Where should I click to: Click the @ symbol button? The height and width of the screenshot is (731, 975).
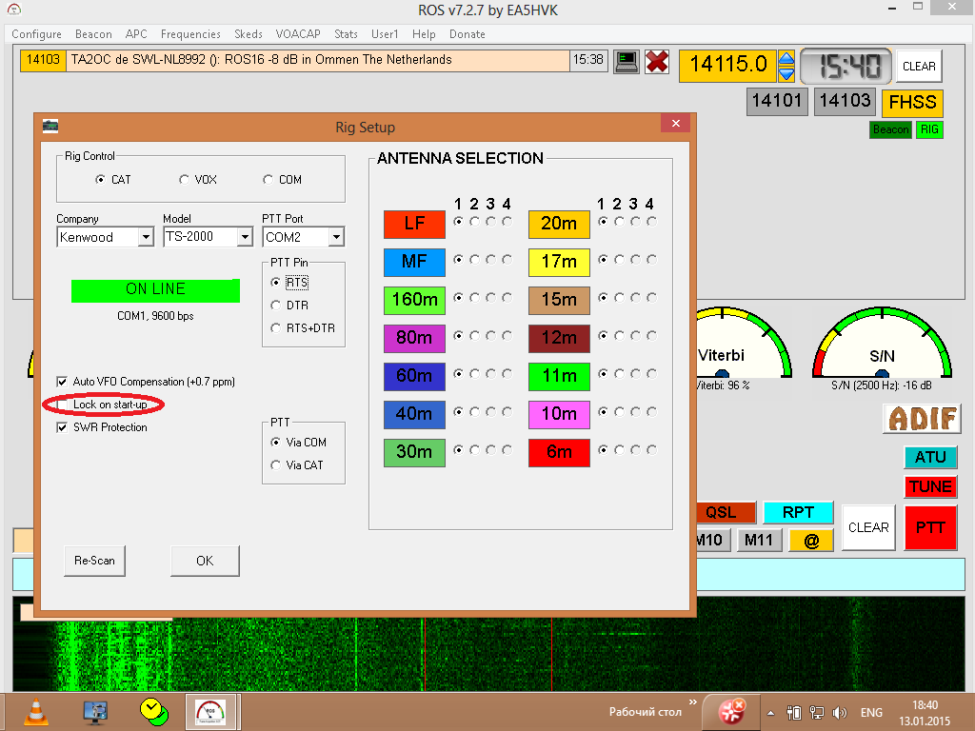(x=811, y=541)
